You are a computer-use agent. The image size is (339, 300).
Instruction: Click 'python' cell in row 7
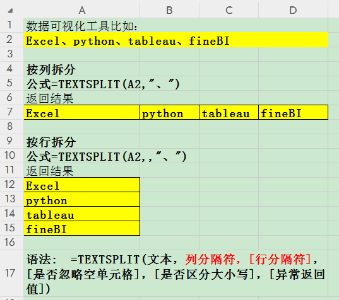pos(169,112)
